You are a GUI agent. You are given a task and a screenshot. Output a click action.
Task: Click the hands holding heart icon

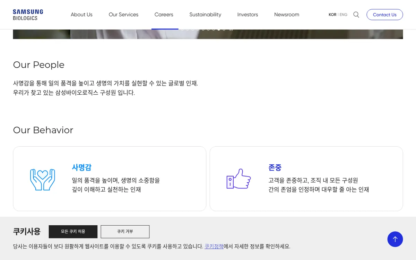point(43,180)
